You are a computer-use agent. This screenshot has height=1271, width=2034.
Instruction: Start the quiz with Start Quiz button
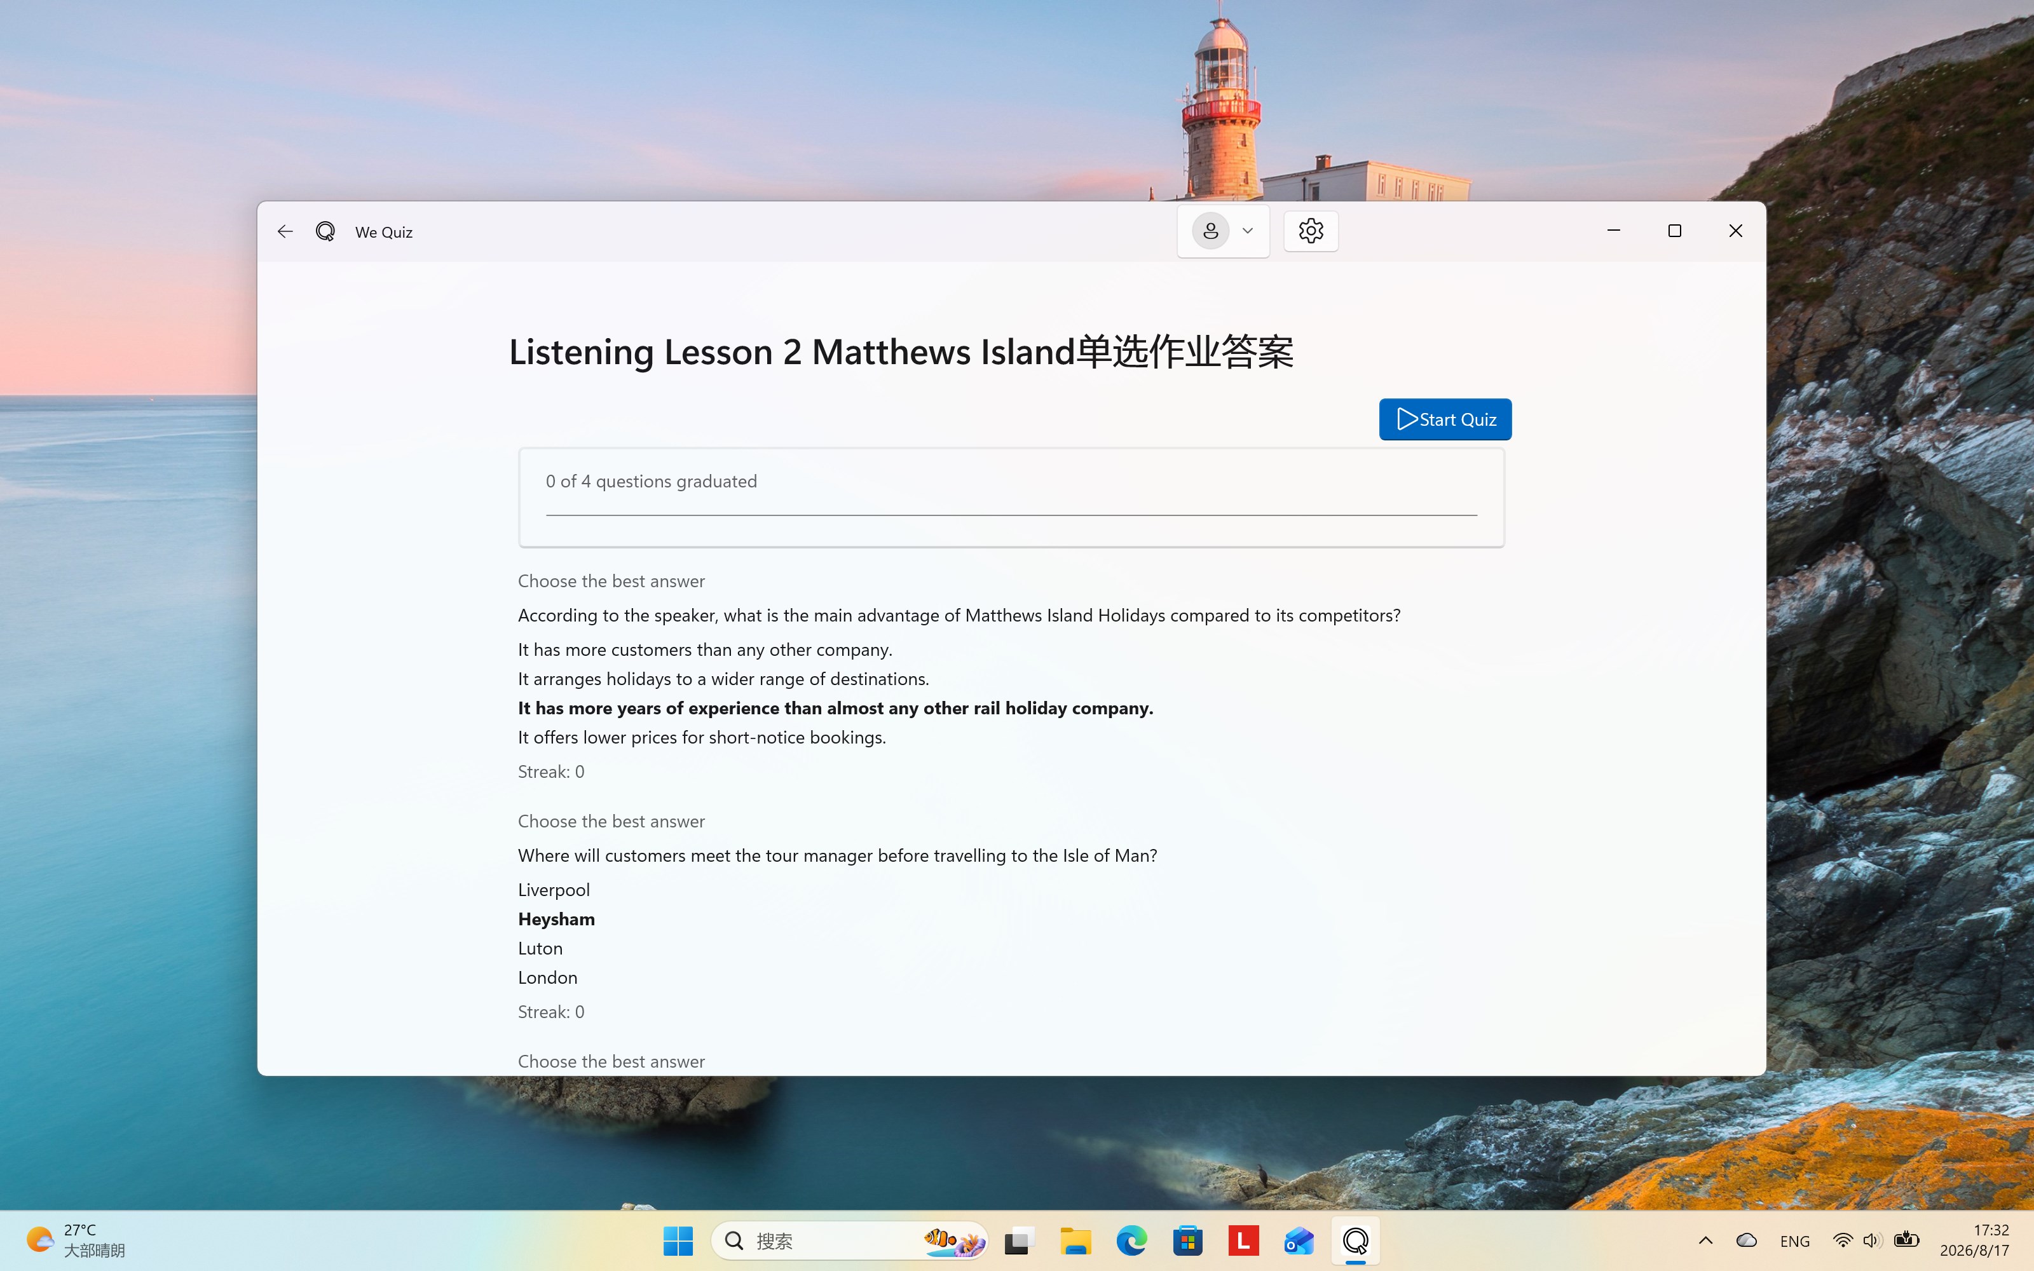tap(1445, 419)
